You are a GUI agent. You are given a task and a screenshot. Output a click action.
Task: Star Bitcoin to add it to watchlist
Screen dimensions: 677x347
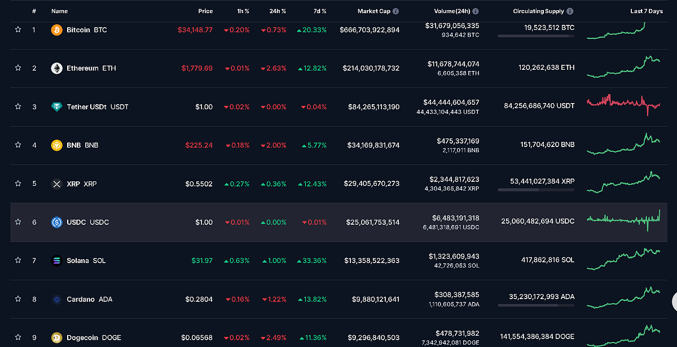pyautogui.click(x=17, y=30)
